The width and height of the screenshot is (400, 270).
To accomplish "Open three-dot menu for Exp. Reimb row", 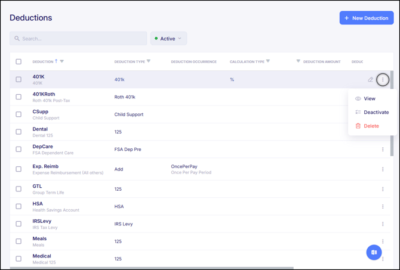I will tap(383, 169).
